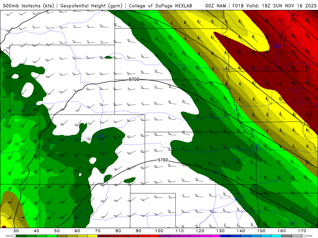
Task: Click the 'F018 Valid: 18Z SUN NOV 16 2025' text
Action: (274, 6)
